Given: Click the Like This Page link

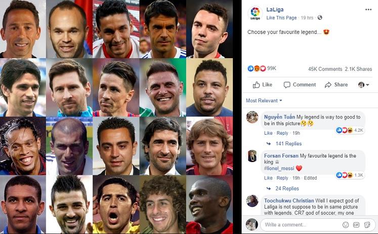Looking at the screenshot, I should coord(281,18).
